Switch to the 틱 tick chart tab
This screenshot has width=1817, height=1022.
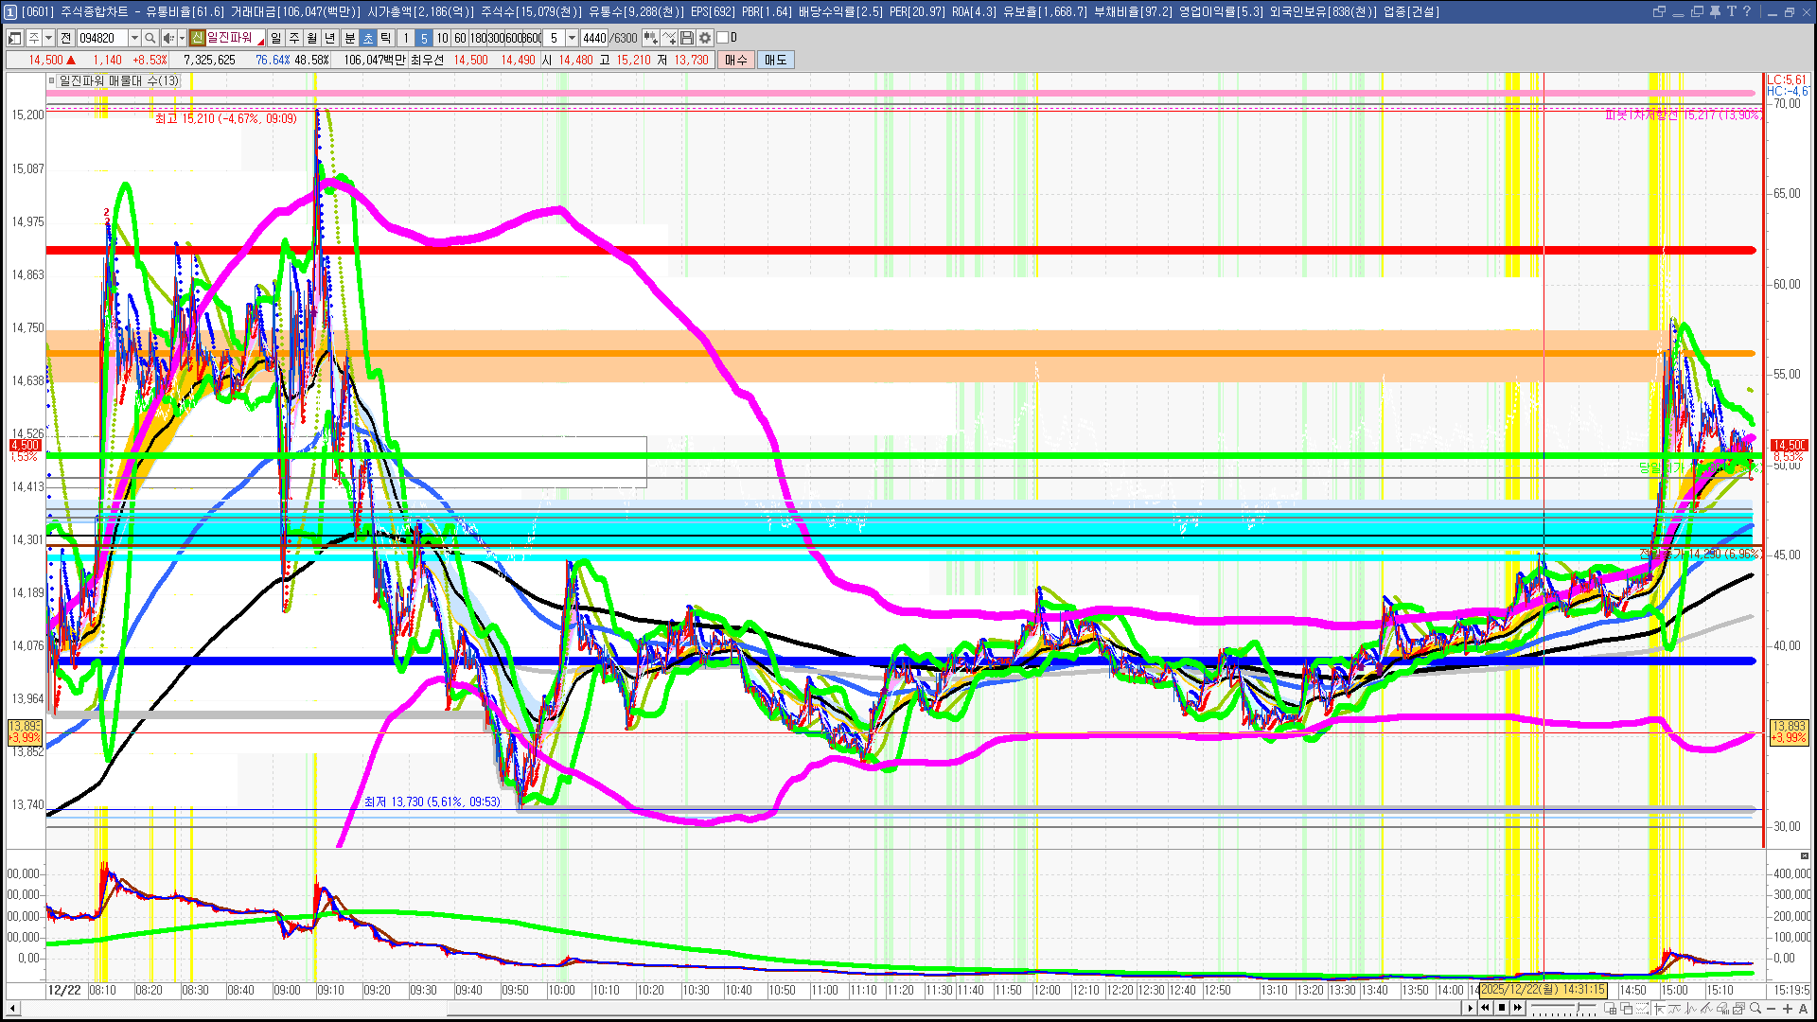386,38
